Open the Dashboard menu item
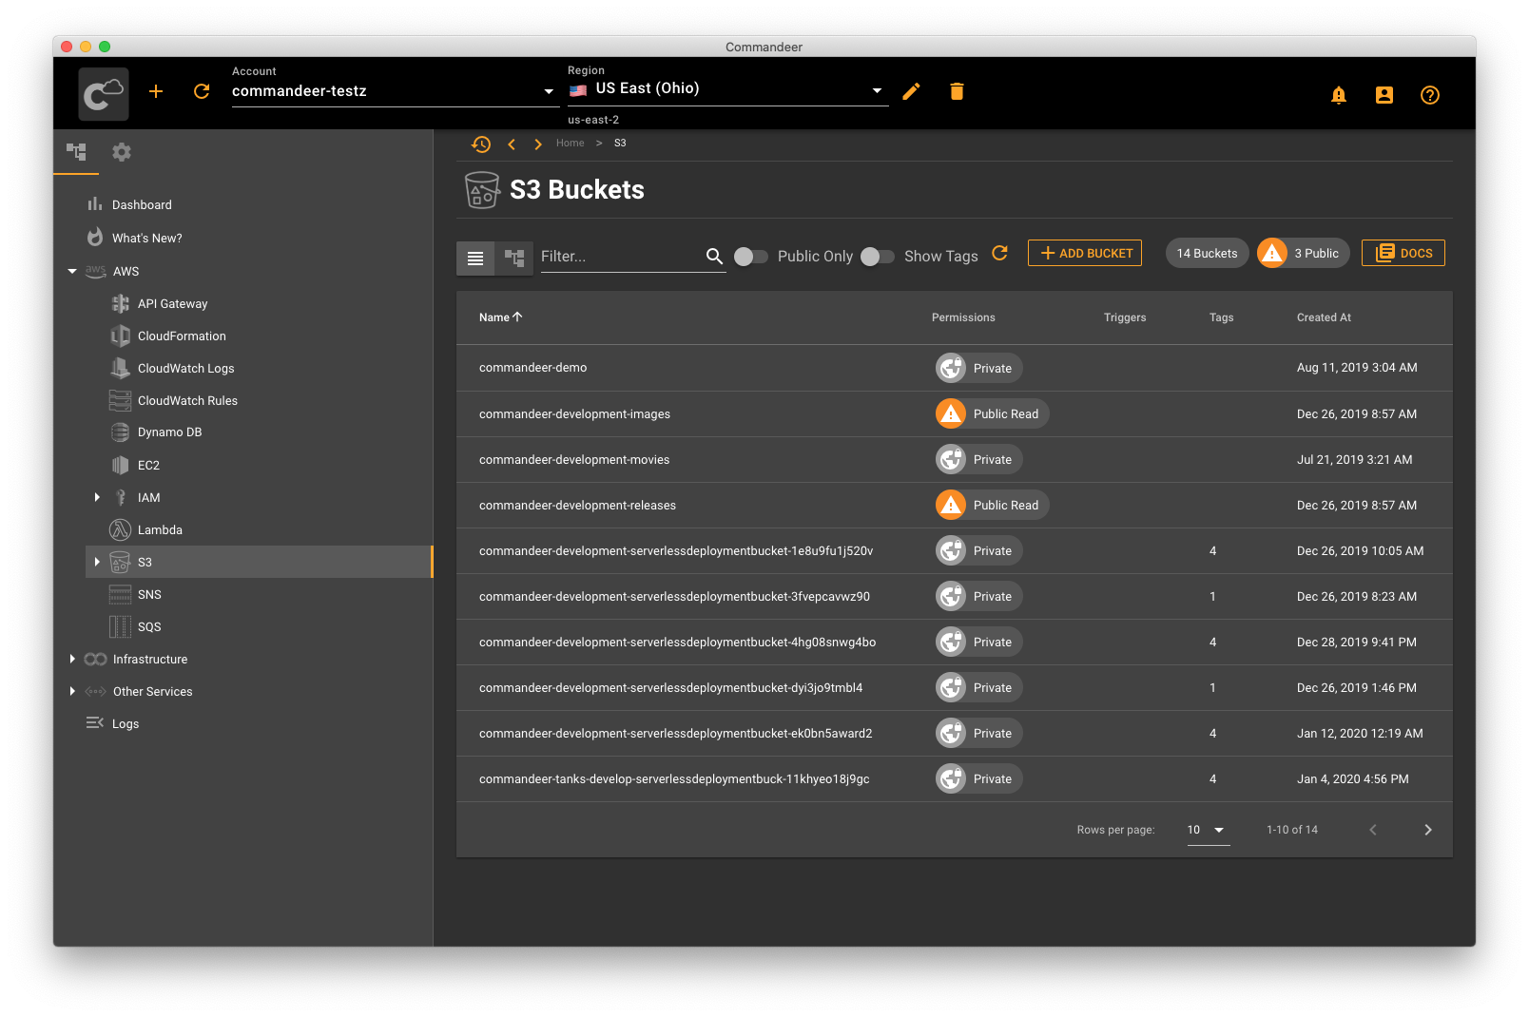The height and width of the screenshot is (1017, 1529). (x=142, y=205)
